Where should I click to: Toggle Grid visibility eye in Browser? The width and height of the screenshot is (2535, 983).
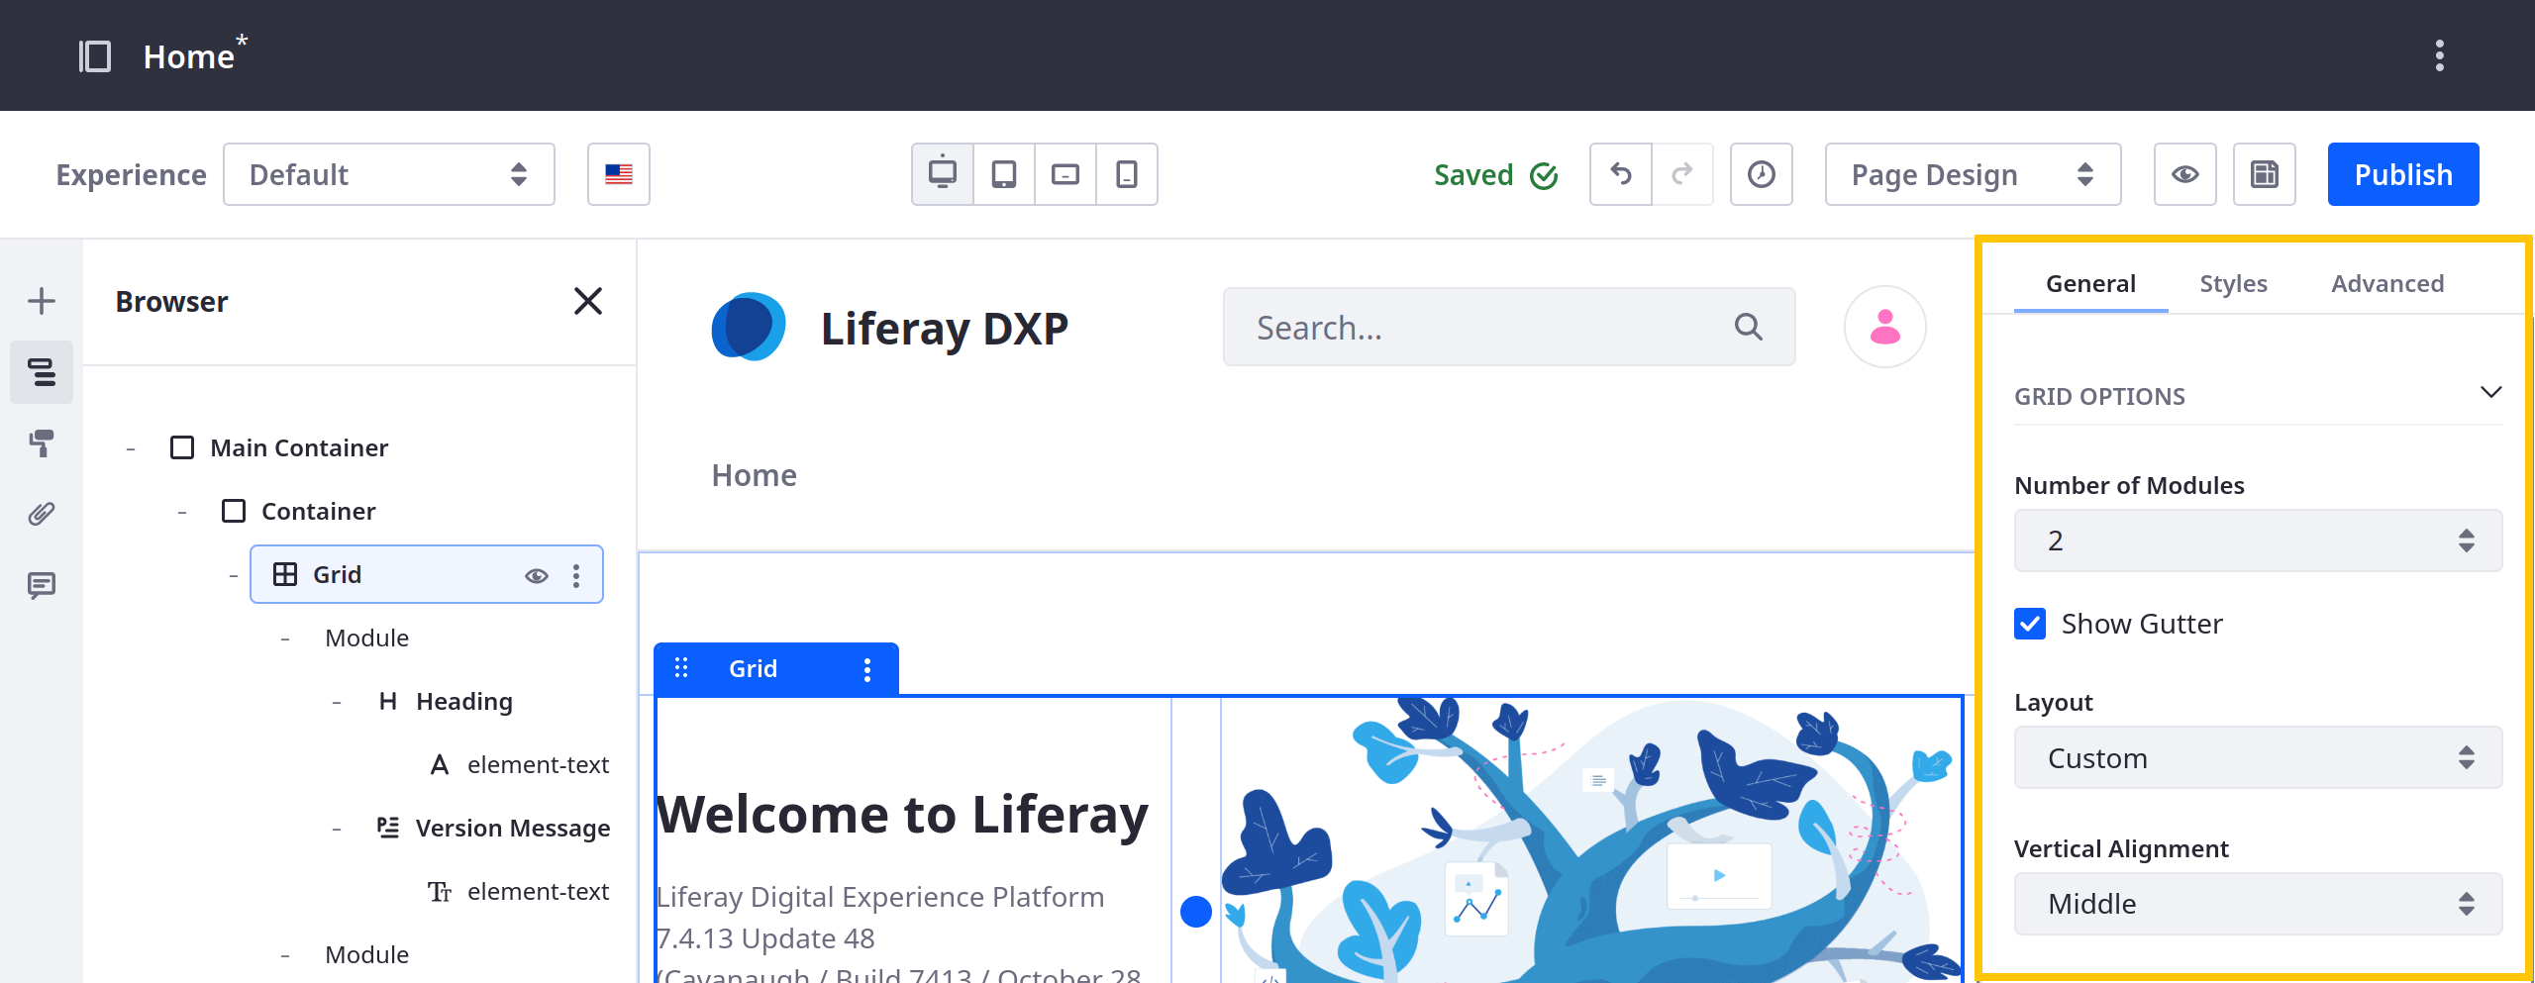[x=537, y=576]
